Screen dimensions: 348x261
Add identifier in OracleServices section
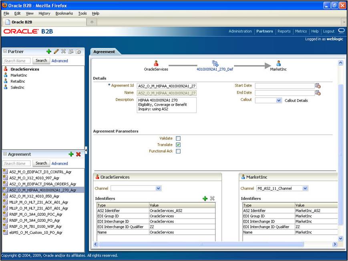pyautogui.click(x=205, y=199)
